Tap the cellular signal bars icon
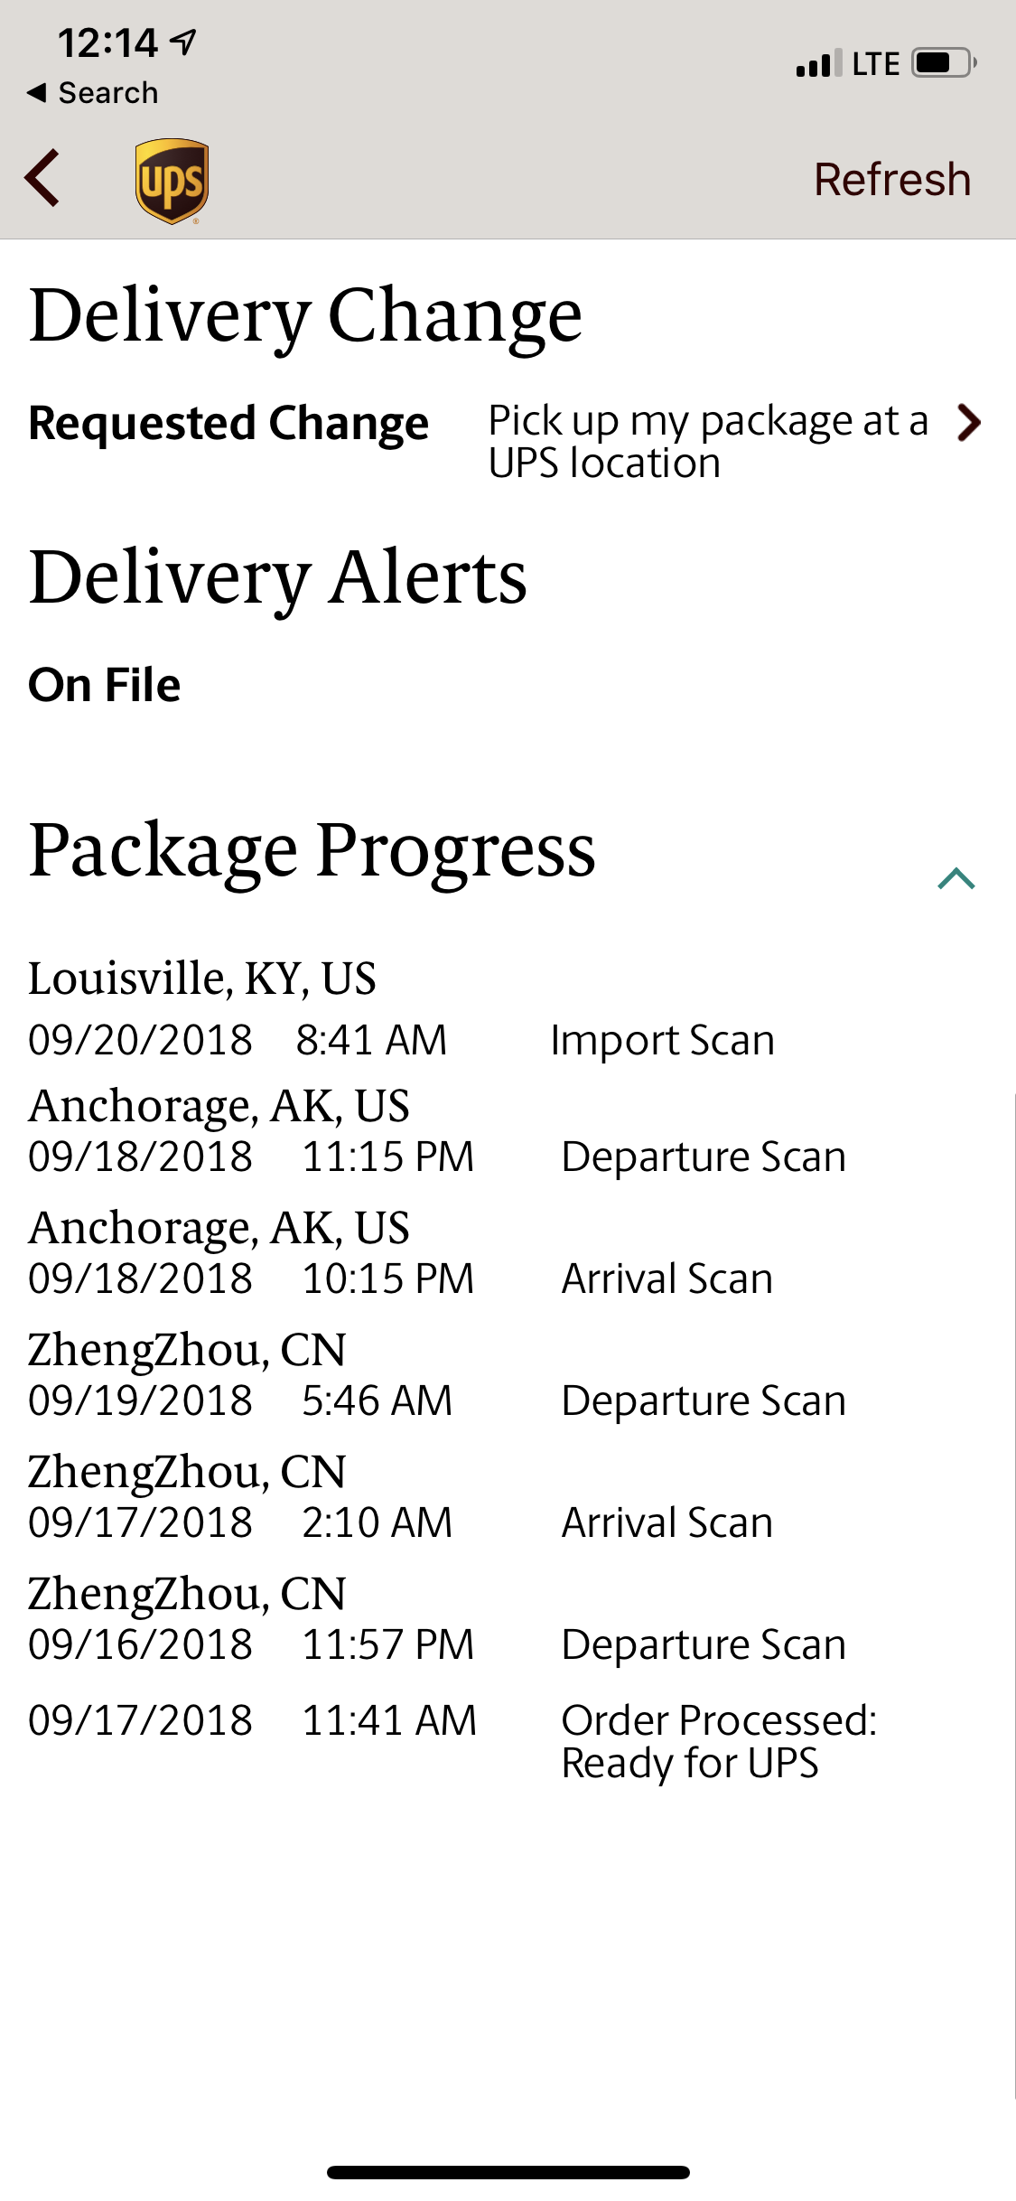 click(x=818, y=63)
